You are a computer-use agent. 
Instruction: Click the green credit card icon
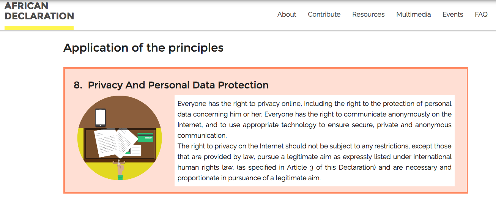pyautogui.click(x=145, y=137)
